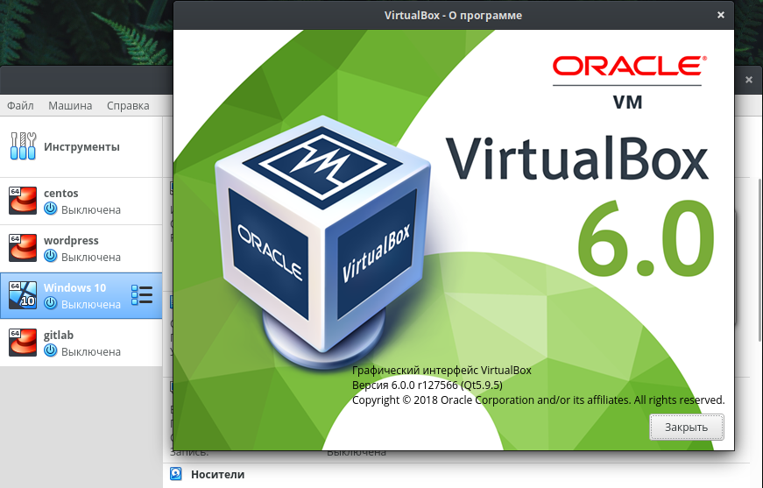Close the VirtualBox О программе dialog
The image size is (763, 488).
click(721, 15)
